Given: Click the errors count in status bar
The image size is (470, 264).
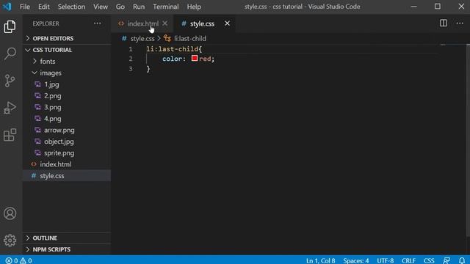Looking at the screenshot, I should pos(12,260).
